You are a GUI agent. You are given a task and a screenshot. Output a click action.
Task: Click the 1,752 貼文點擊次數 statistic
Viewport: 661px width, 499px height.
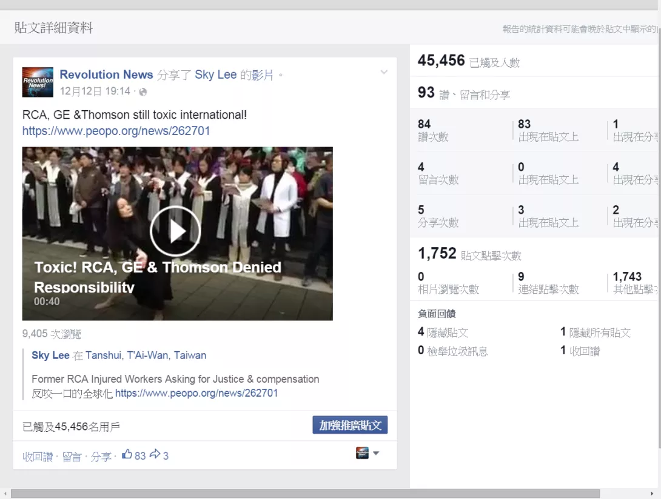469,254
